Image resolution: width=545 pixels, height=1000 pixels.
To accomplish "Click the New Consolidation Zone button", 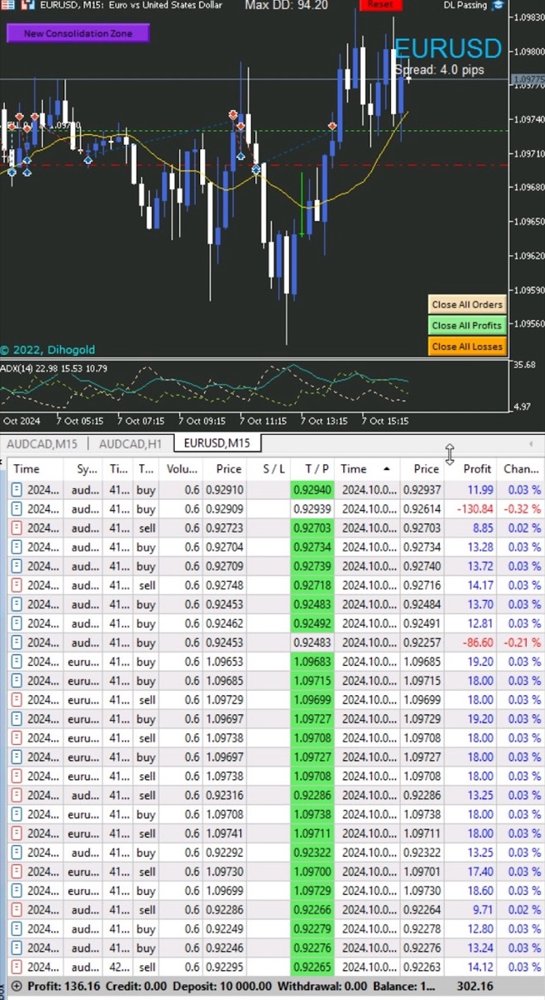I will (78, 33).
